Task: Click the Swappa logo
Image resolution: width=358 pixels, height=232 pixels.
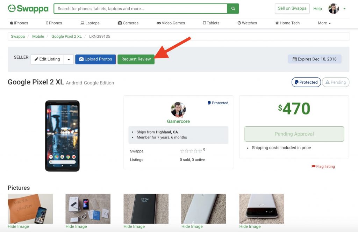Action: click(x=28, y=9)
